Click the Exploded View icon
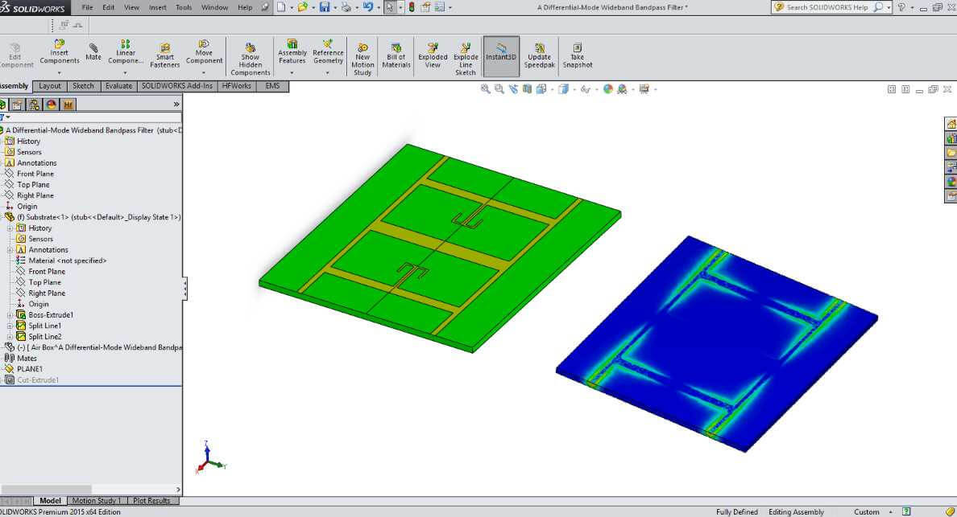This screenshot has height=517, width=957. pyautogui.click(x=433, y=55)
